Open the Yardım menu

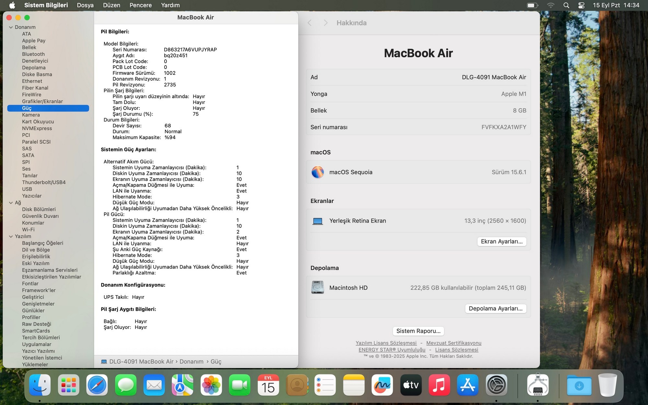coord(170,5)
